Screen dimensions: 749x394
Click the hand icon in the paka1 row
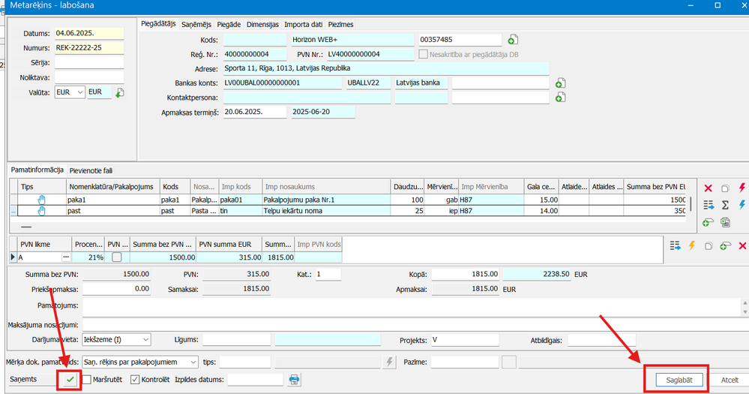41,200
